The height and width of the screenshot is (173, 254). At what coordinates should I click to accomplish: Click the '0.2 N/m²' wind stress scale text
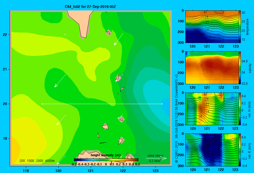155,161
